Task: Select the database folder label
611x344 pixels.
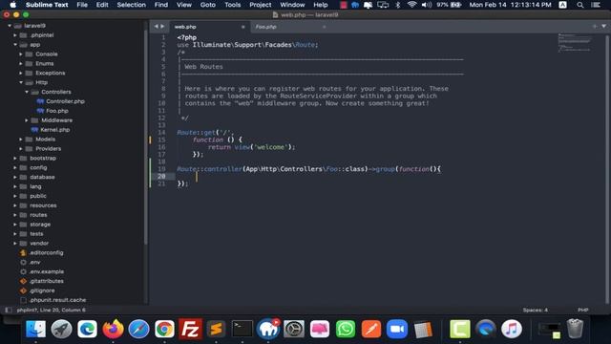Action: [x=42, y=177]
